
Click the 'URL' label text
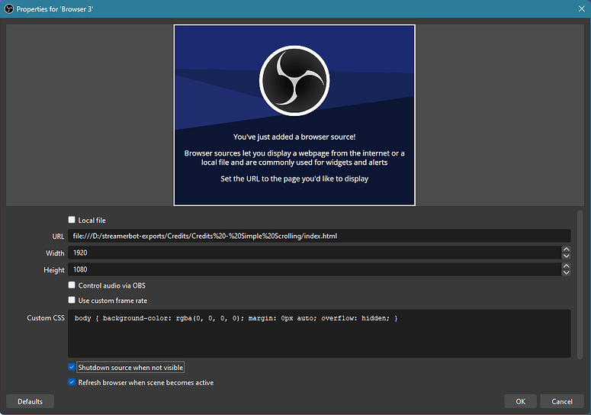pyautogui.click(x=58, y=236)
